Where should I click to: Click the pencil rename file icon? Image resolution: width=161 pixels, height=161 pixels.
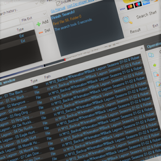(x=158, y=84)
